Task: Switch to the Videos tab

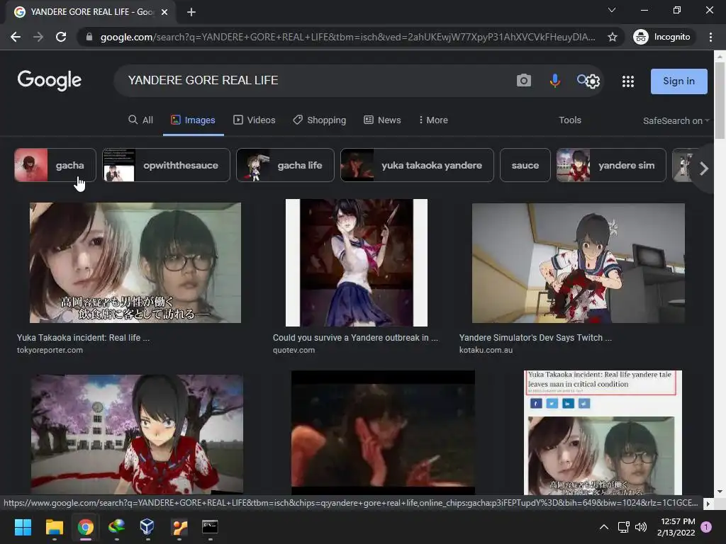Action: coord(255,120)
